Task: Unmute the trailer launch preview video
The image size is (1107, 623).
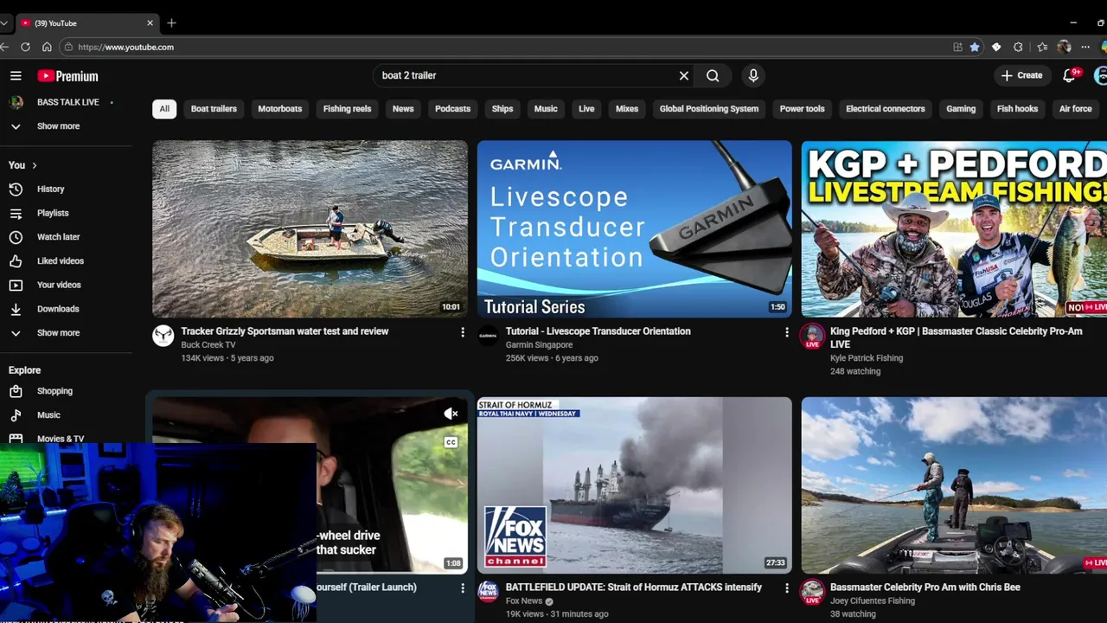Action: 451,414
